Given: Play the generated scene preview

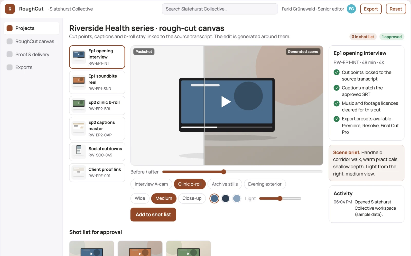Looking at the screenshot, I should 226,101.
